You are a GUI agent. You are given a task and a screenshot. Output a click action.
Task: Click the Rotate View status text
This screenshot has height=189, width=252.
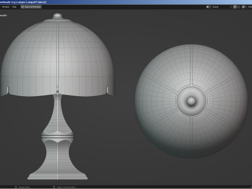[24, 187]
